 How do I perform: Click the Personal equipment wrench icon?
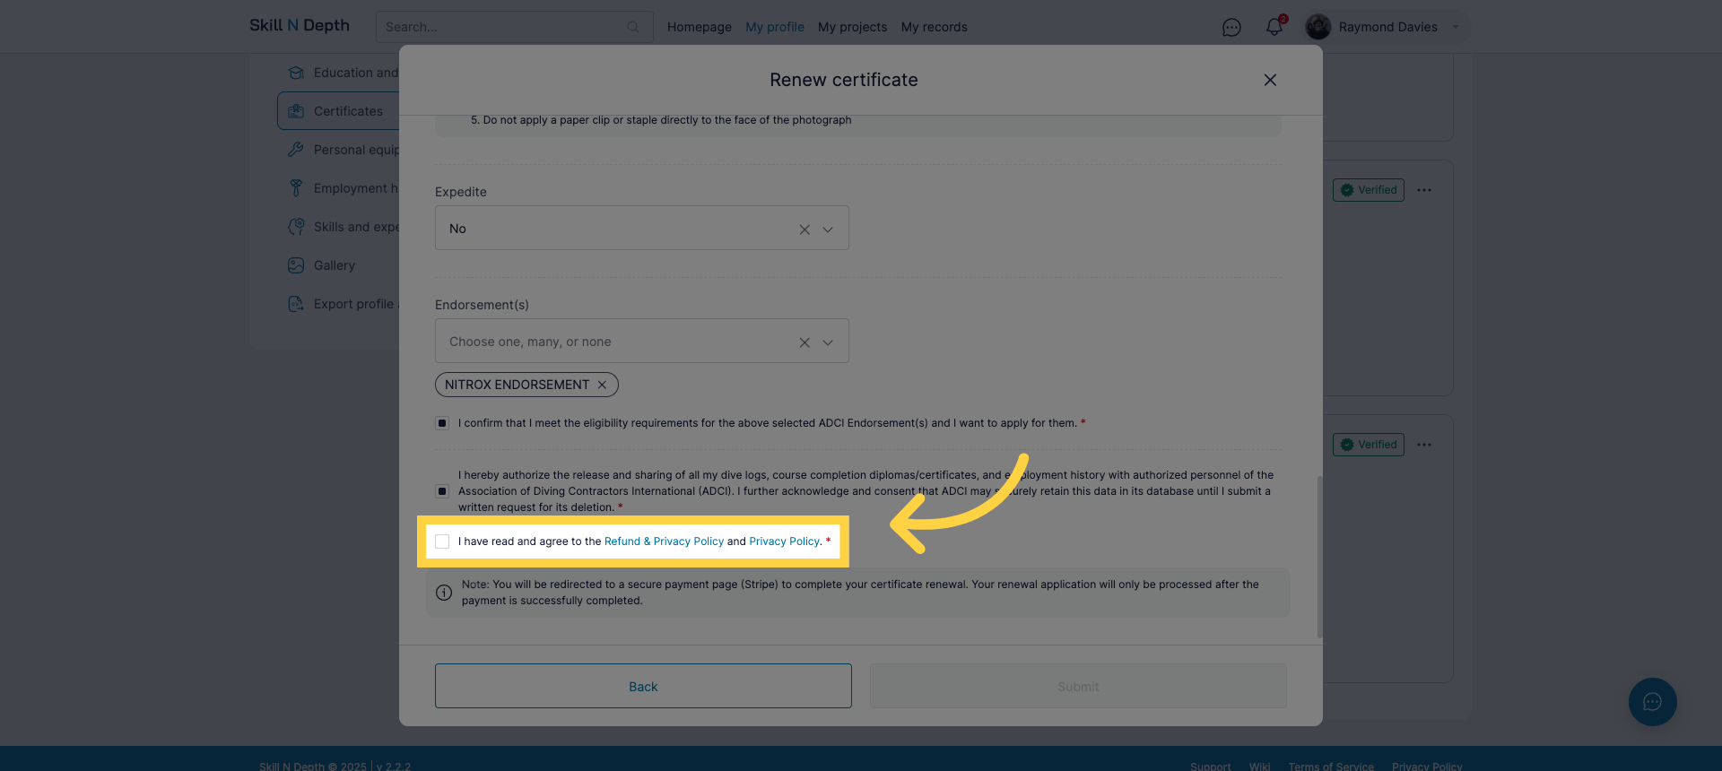coord(296,149)
